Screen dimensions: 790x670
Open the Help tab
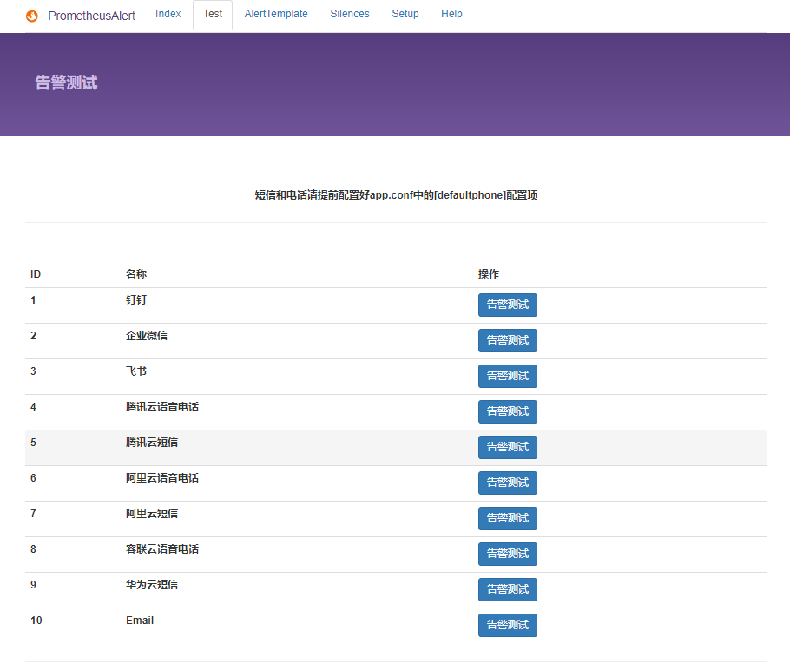[451, 14]
